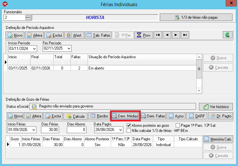Click Altera in Período Aquisitivo toolbar
Viewport: 238px width, 166px height.
(x=34, y=35)
